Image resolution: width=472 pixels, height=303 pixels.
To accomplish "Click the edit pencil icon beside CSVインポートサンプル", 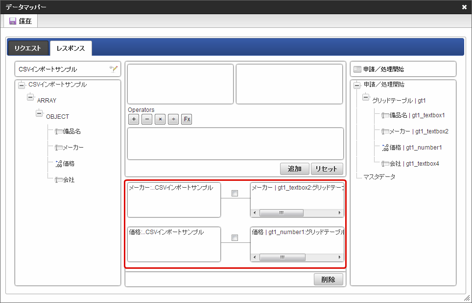I will pyautogui.click(x=113, y=69).
